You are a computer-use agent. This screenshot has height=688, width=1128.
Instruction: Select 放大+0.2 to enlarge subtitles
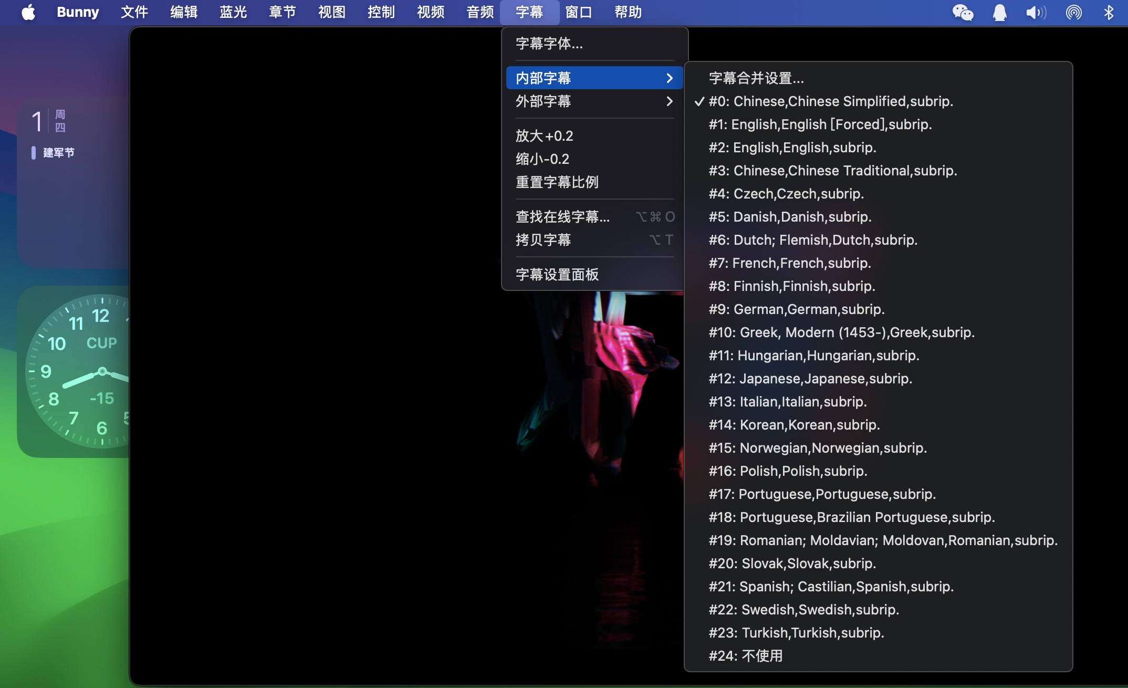tap(594, 135)
